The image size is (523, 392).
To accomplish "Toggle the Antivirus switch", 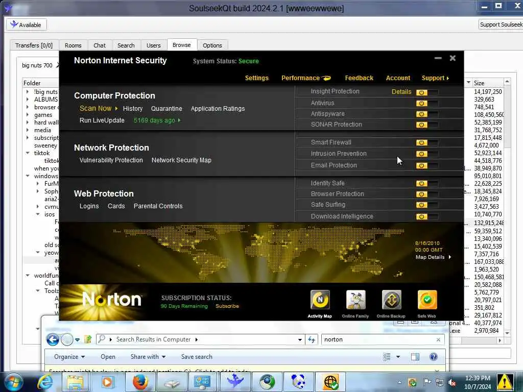I will click(427, 103).
